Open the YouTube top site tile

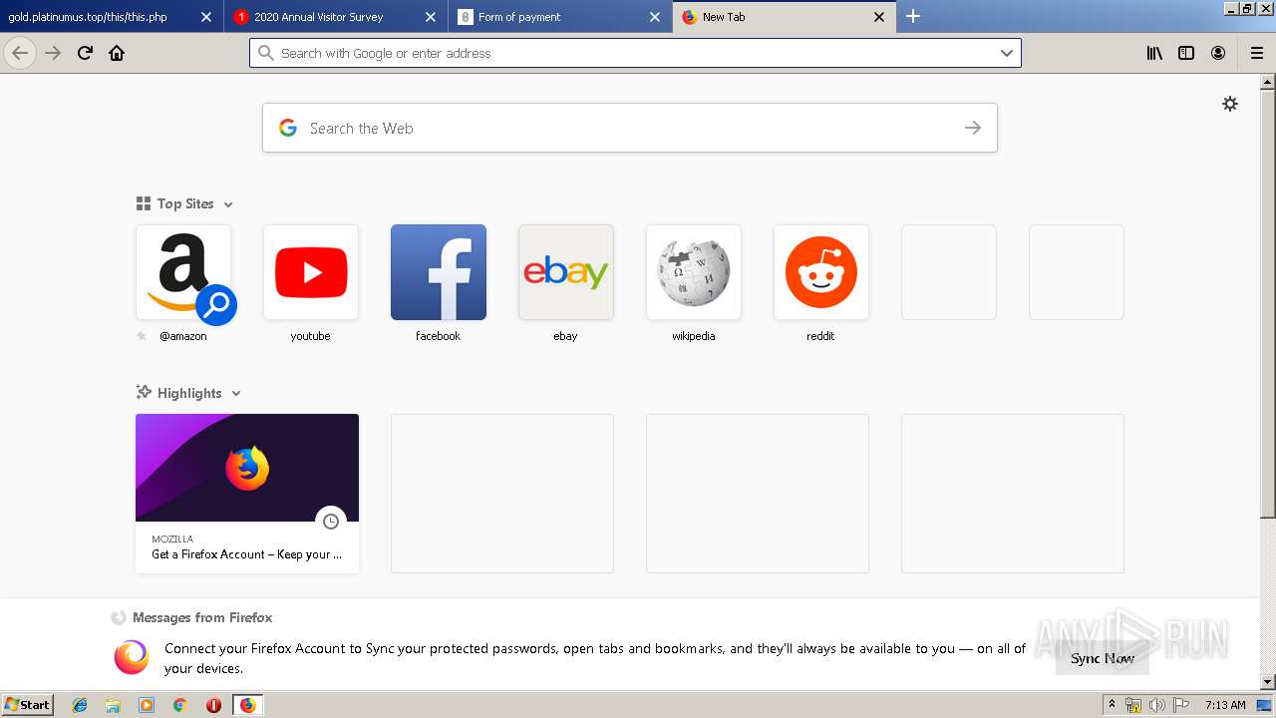311,272
